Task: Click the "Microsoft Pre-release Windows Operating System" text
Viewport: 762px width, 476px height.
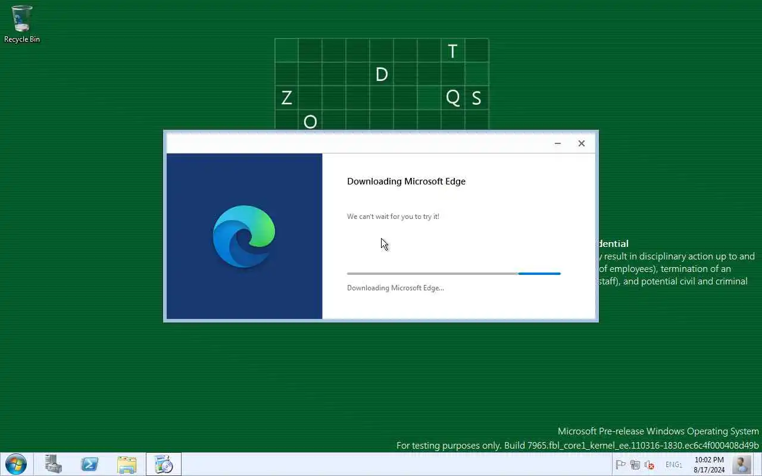Action: (658, 431)
